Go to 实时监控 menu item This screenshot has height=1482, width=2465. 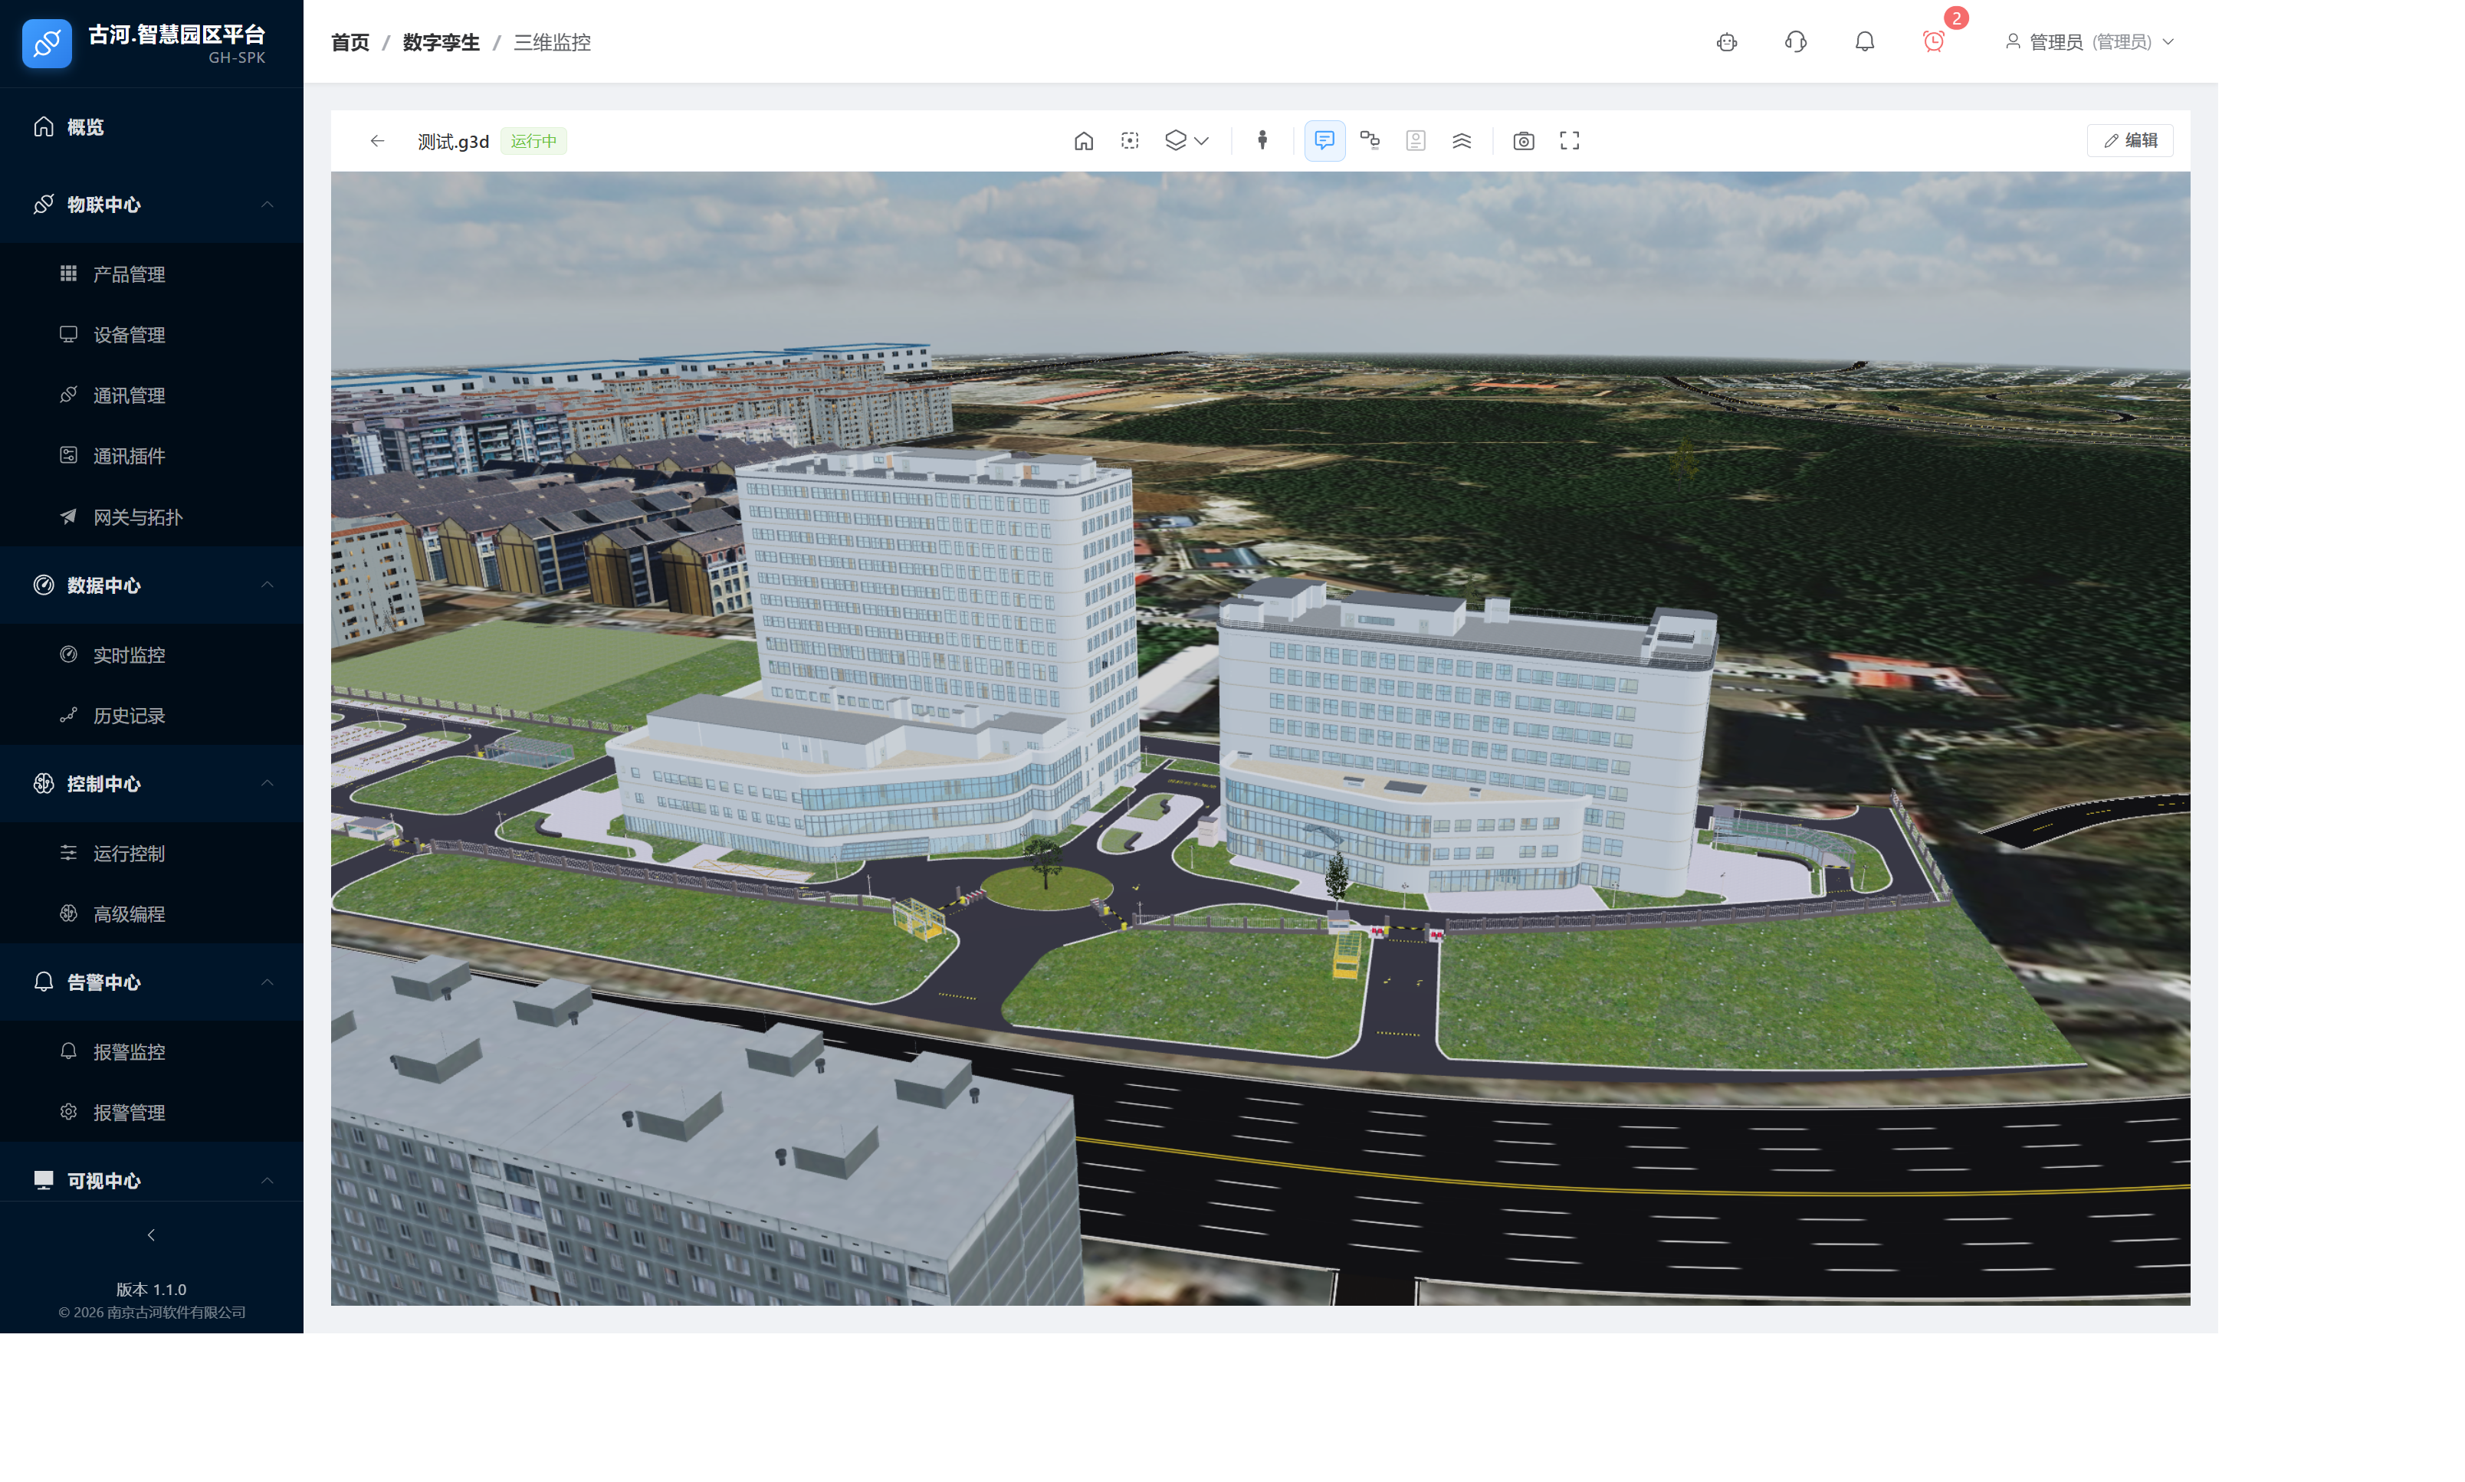pyautogui.click(x=129, y=655)
